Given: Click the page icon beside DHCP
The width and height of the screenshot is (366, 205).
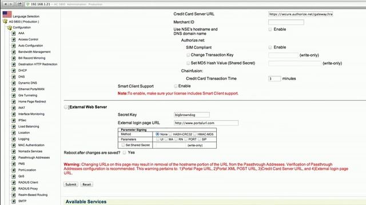Looking at the screenshot, I should (x=14, y=71).
